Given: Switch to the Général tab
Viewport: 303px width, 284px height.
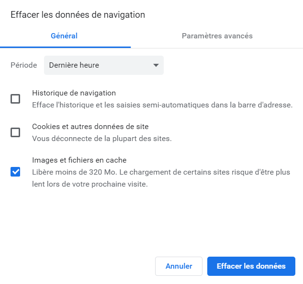Looking at the screenshot, I should point(64,36).
